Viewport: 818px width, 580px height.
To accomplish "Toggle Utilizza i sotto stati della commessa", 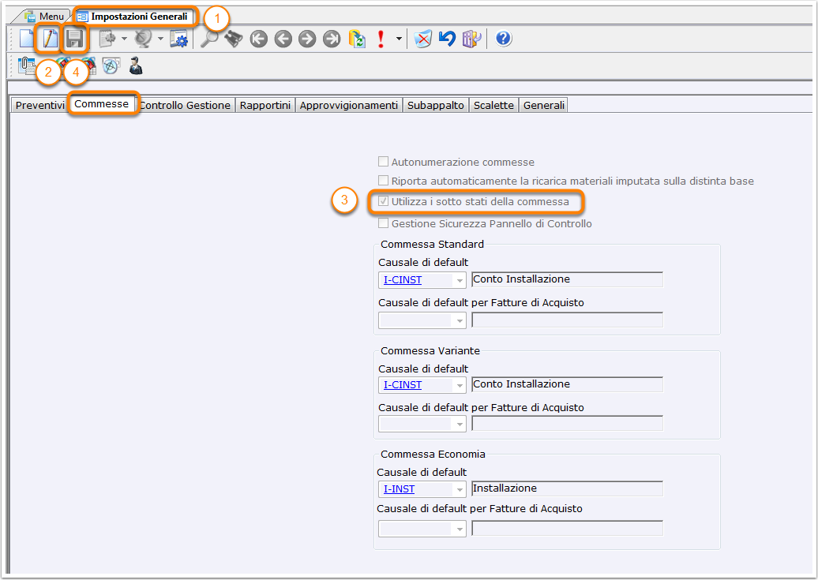I will pos(384,201).
